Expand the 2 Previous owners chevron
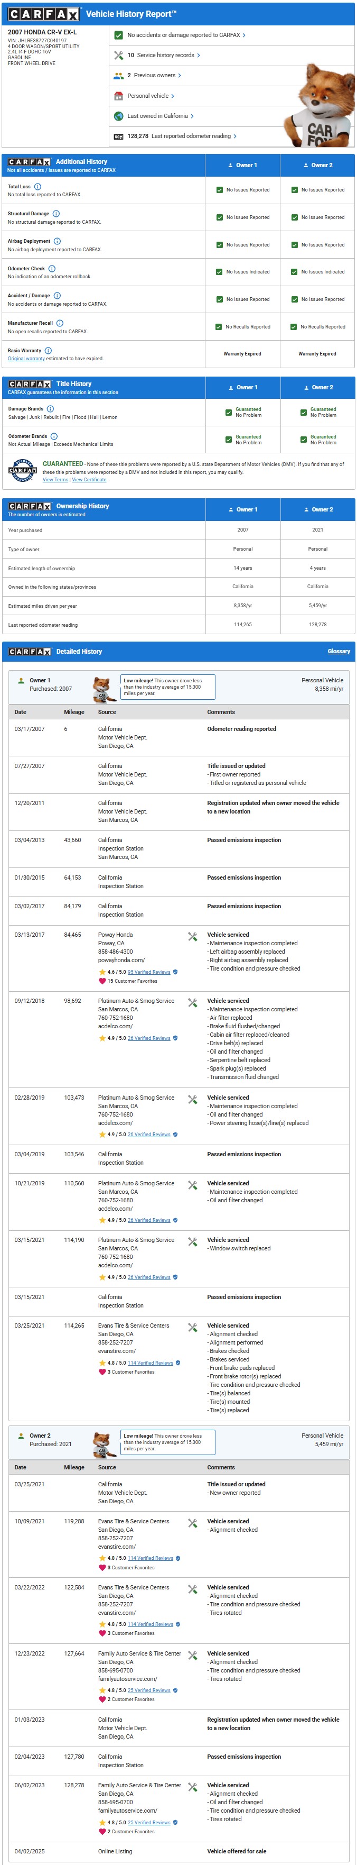This screenshot has height=1865, width=357. click(180, 75)
